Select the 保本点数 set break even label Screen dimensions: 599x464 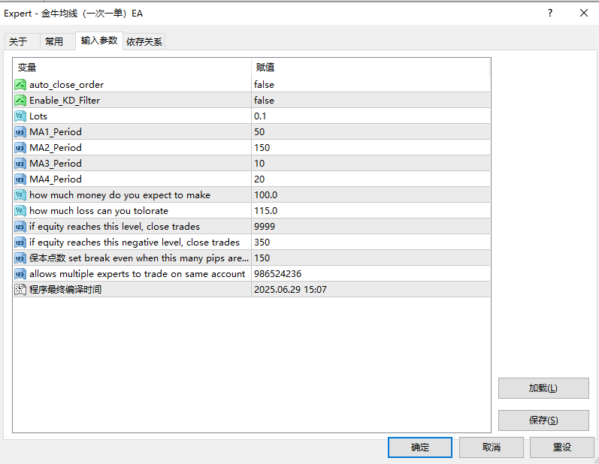coord(139,258)
